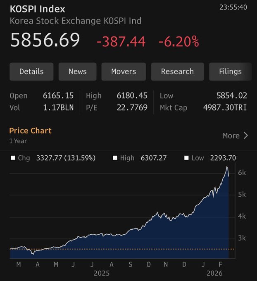This screenshot has width=257, height=281.
Task: Click the Vol value 1.17BLN
Action: click(x=58, y=107)
